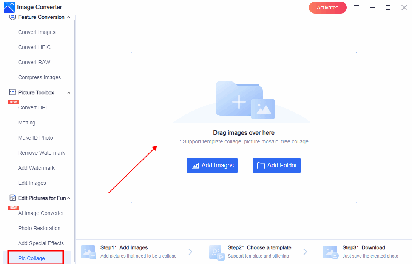Click the Picture Toolbox section icon

click(13, 92)
